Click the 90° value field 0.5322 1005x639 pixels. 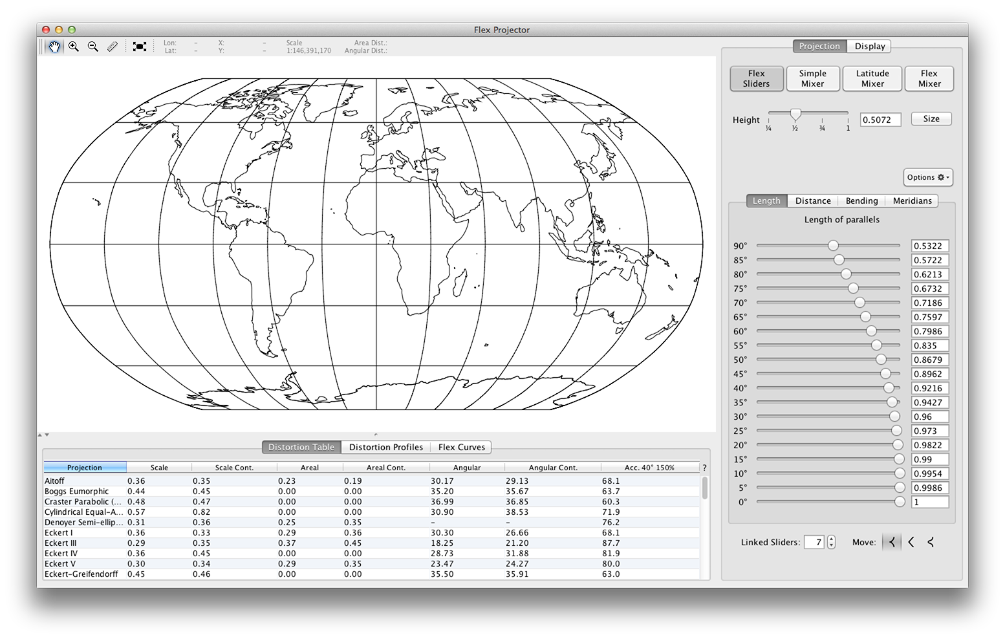[x=930, y=246]
